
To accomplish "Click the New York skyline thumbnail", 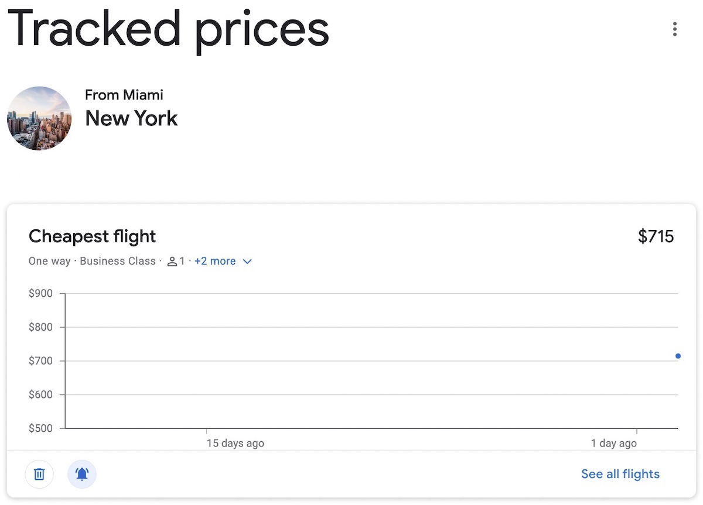I will click(x=39, y=119).
